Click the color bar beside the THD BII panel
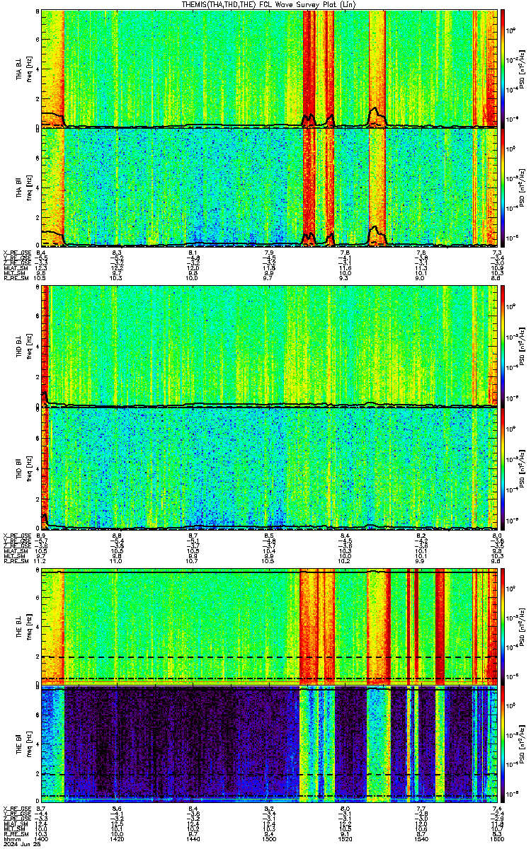The height and width of the screenshot is (849, 531). coord(503,468)
